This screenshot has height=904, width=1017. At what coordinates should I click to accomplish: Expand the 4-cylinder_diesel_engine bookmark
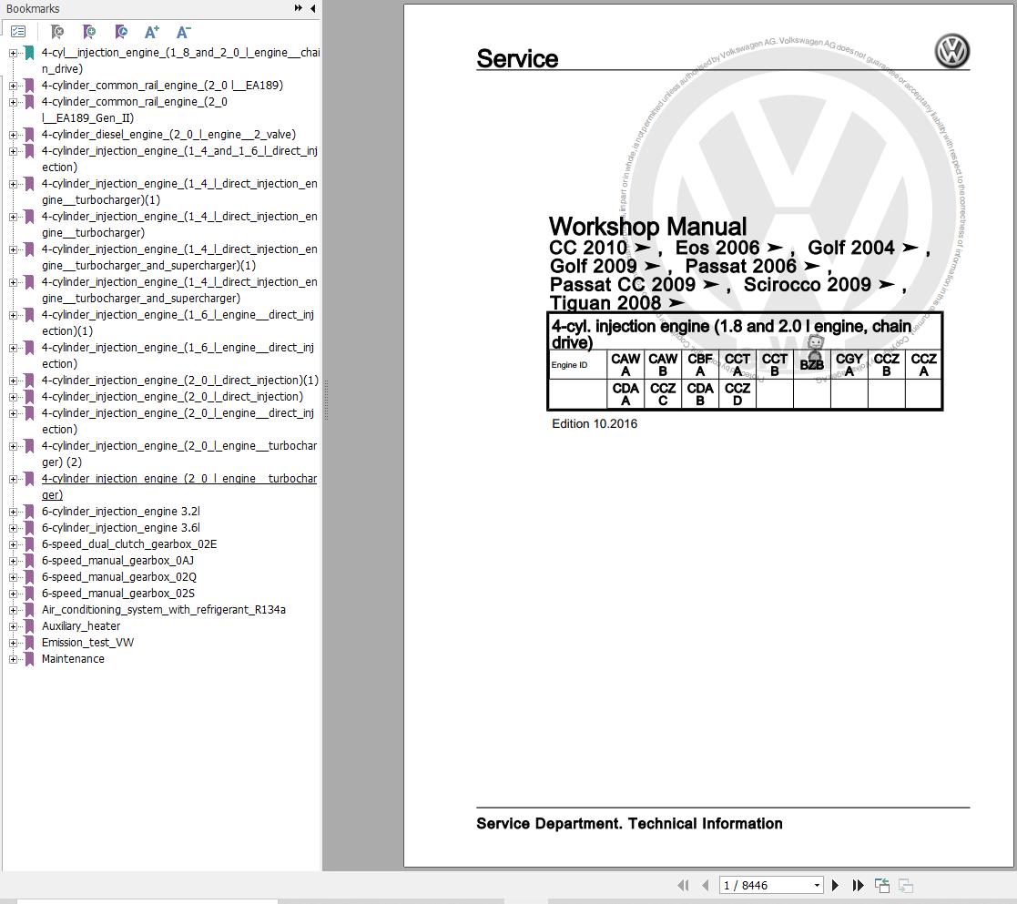pos(13,135)
